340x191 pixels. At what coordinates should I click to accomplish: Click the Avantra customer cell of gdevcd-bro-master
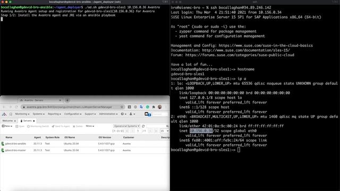126,150
